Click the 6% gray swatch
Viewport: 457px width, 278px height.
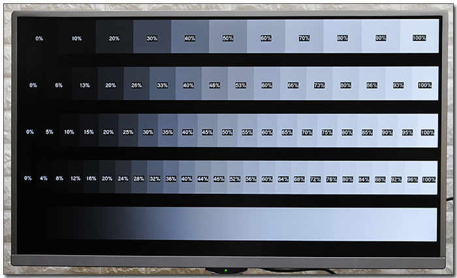[59, 85]
